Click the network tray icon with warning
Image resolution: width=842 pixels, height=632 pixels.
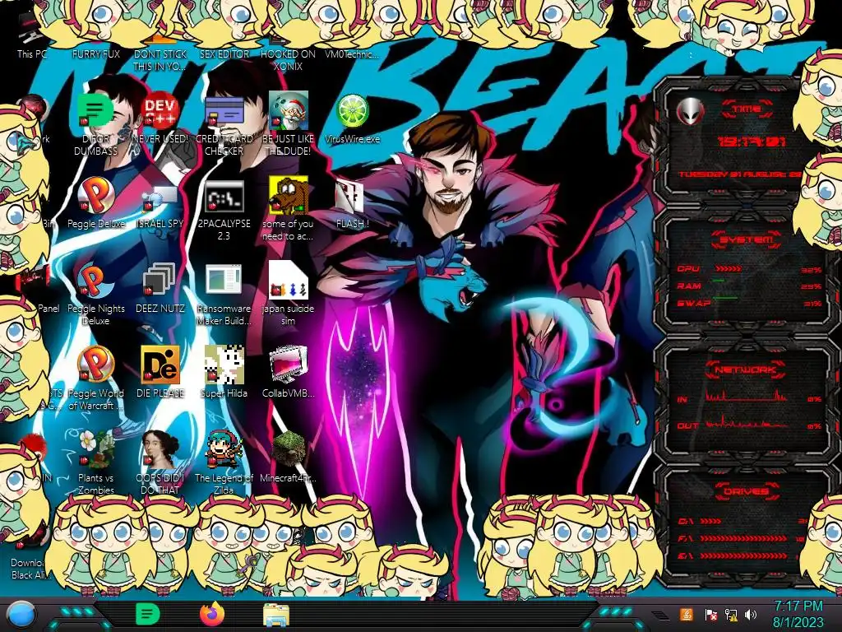(731, 614)
